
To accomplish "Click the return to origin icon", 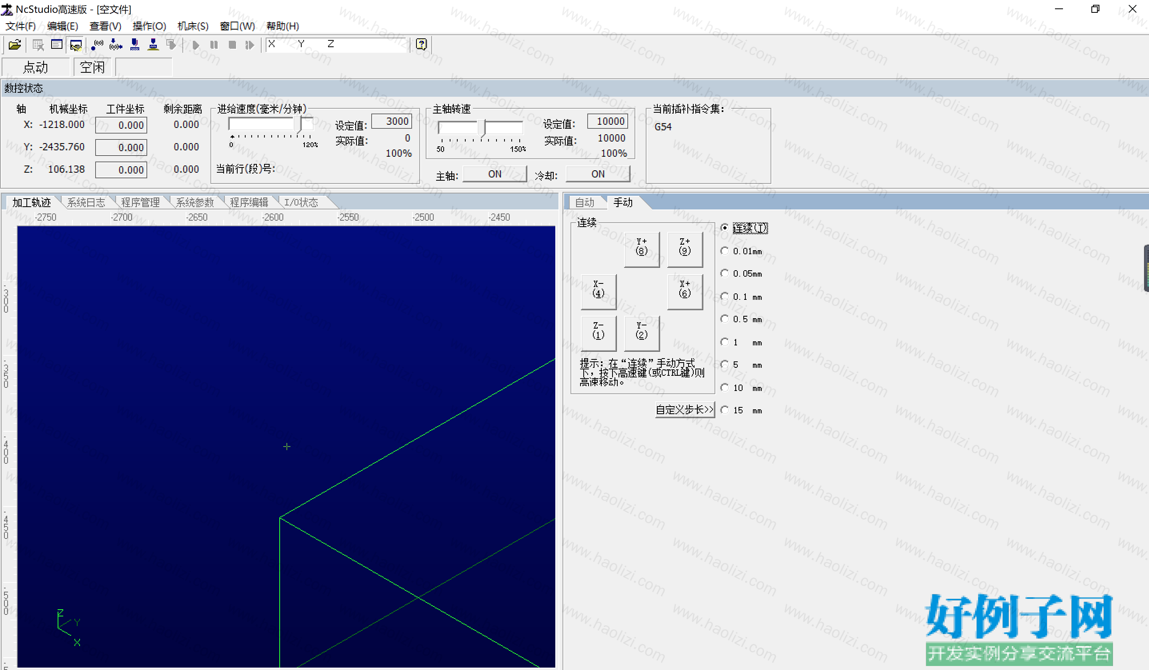I will click(x=116, y=45).
